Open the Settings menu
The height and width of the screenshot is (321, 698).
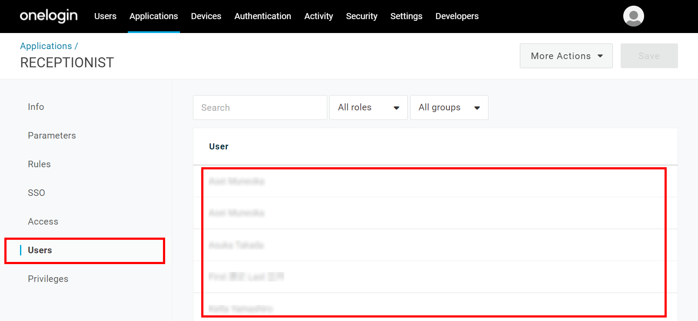tap(406, 16)
